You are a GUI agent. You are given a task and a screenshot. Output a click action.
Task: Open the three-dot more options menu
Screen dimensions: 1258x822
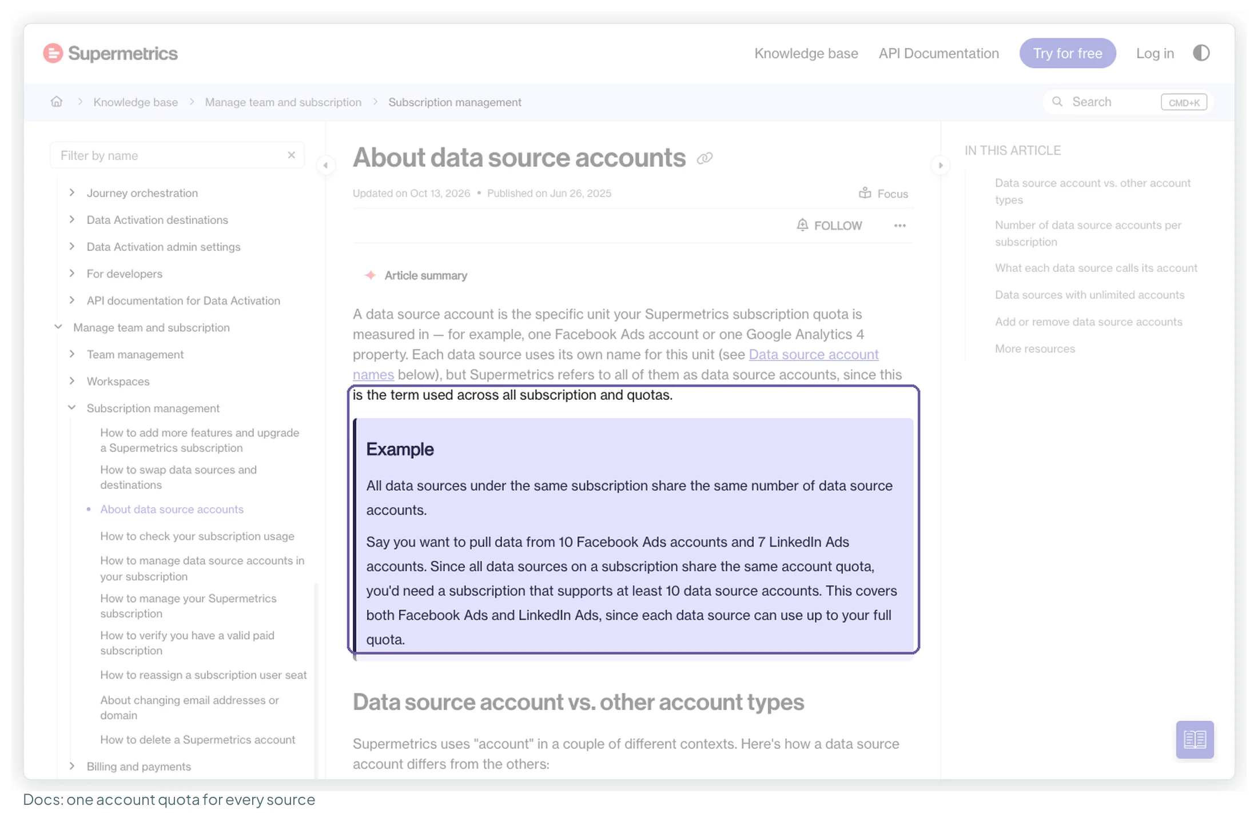pos(900,226)
